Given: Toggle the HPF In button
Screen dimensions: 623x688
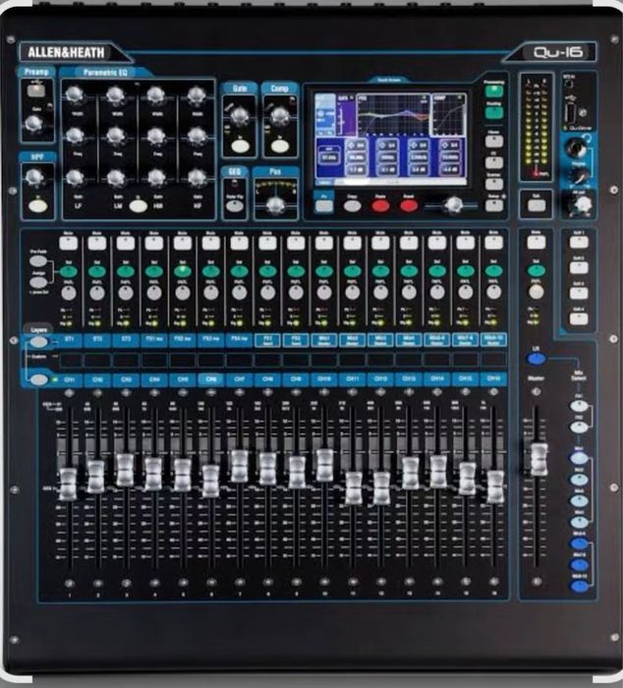Looking at the screenshot, I should 37,205.
